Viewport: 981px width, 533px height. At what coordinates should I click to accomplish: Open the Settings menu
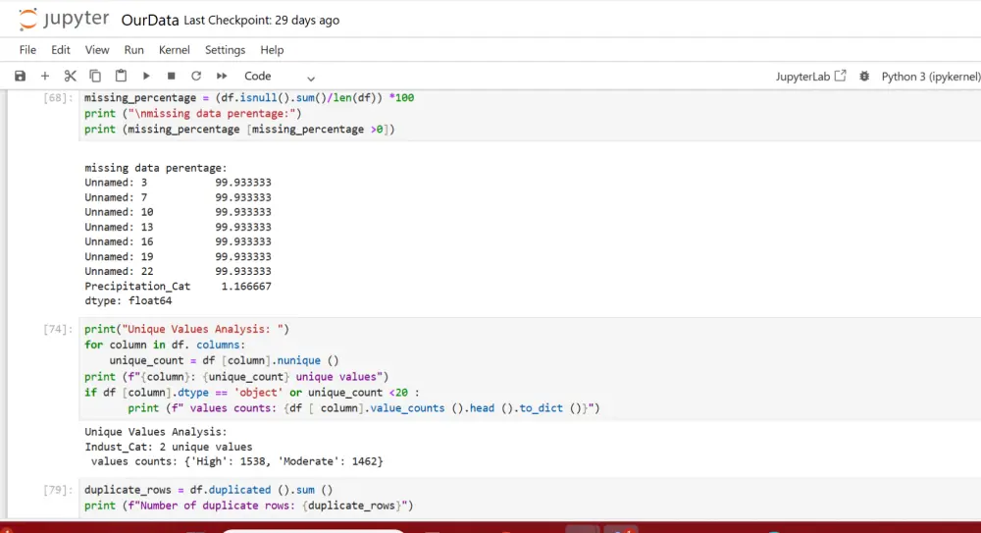point(225,49)
